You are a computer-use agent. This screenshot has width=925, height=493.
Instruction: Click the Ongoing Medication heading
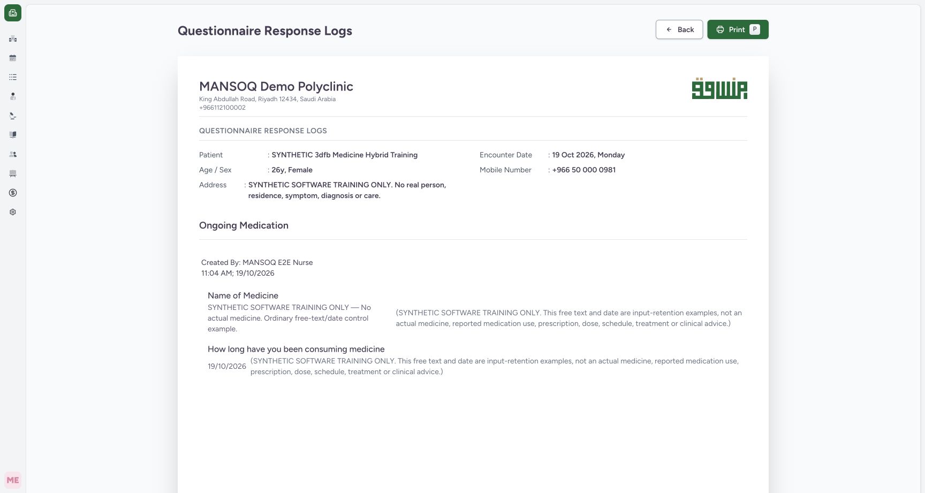[x=244, y=225]
